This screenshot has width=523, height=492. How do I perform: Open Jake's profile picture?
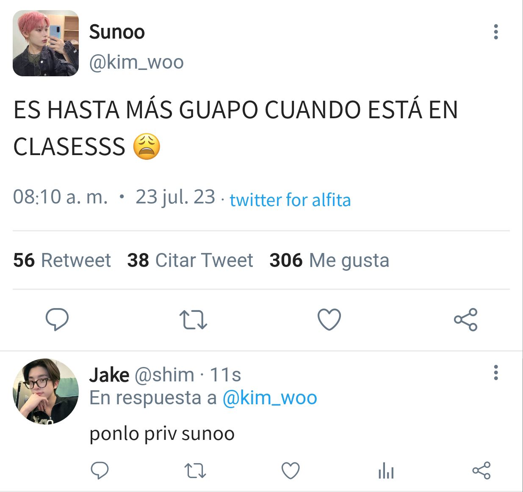(x=46, y=391)
